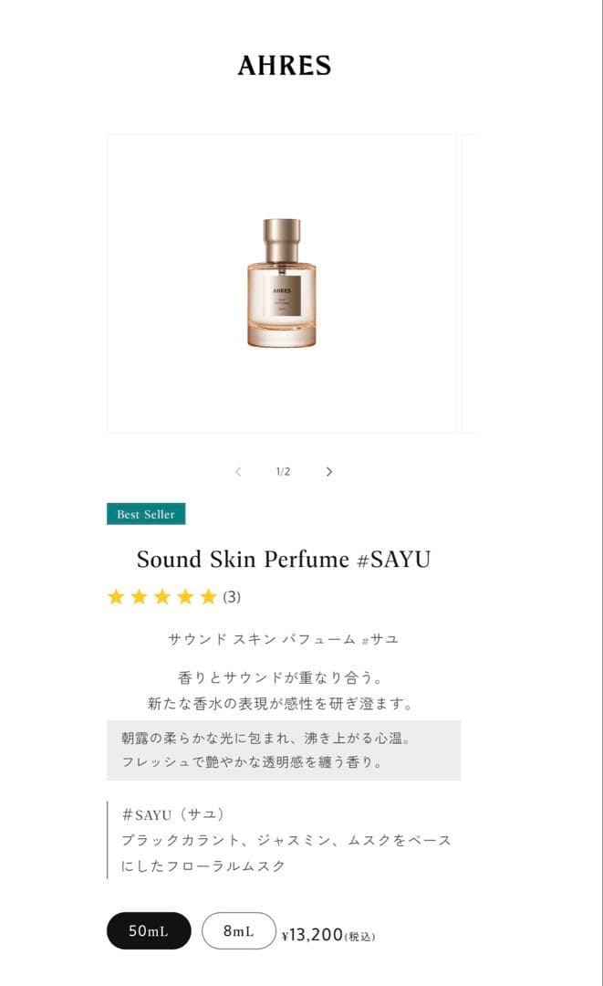Click the five-star rating row
The width and height of the screenshot is (603, 986).
click(174, 596)
